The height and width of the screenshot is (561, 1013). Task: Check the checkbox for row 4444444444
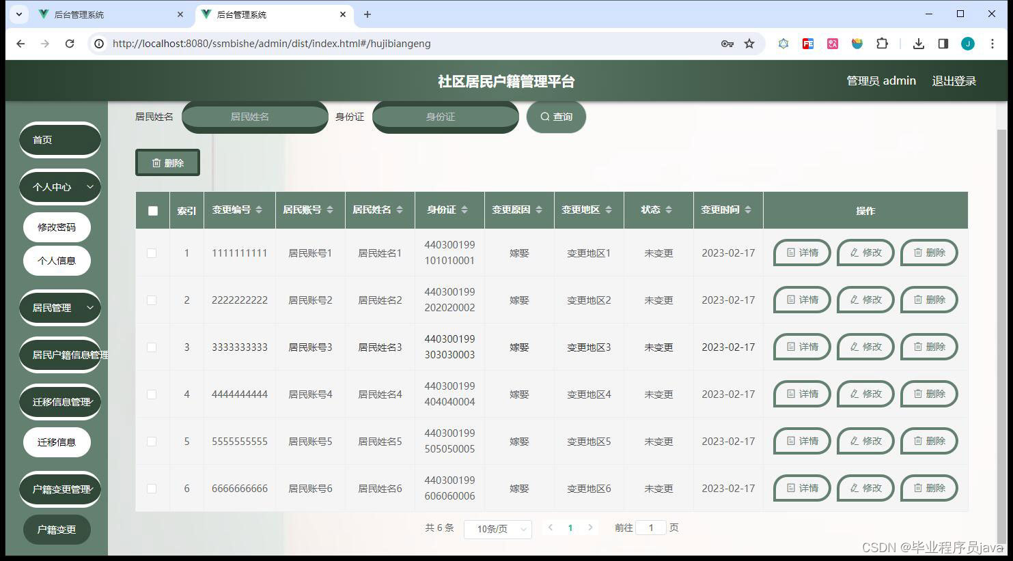tap(152, 394)
